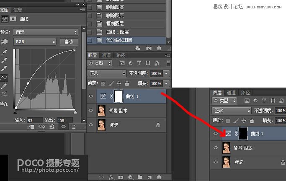Delete the adjustment via properties trash icon
The image size is (286, 181).
coord(74,127)
